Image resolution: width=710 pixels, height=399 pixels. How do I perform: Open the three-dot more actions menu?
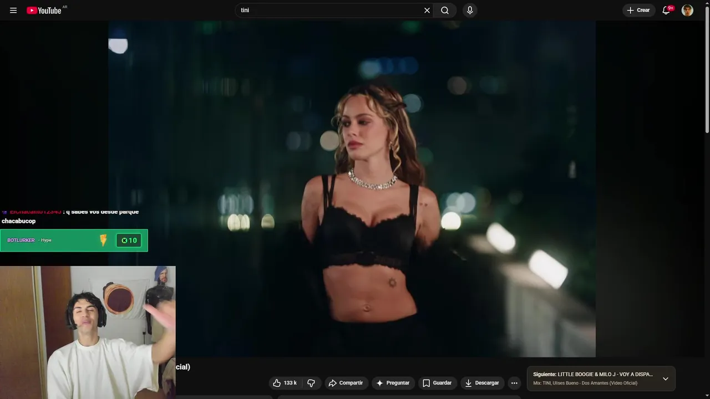[514, 383]
